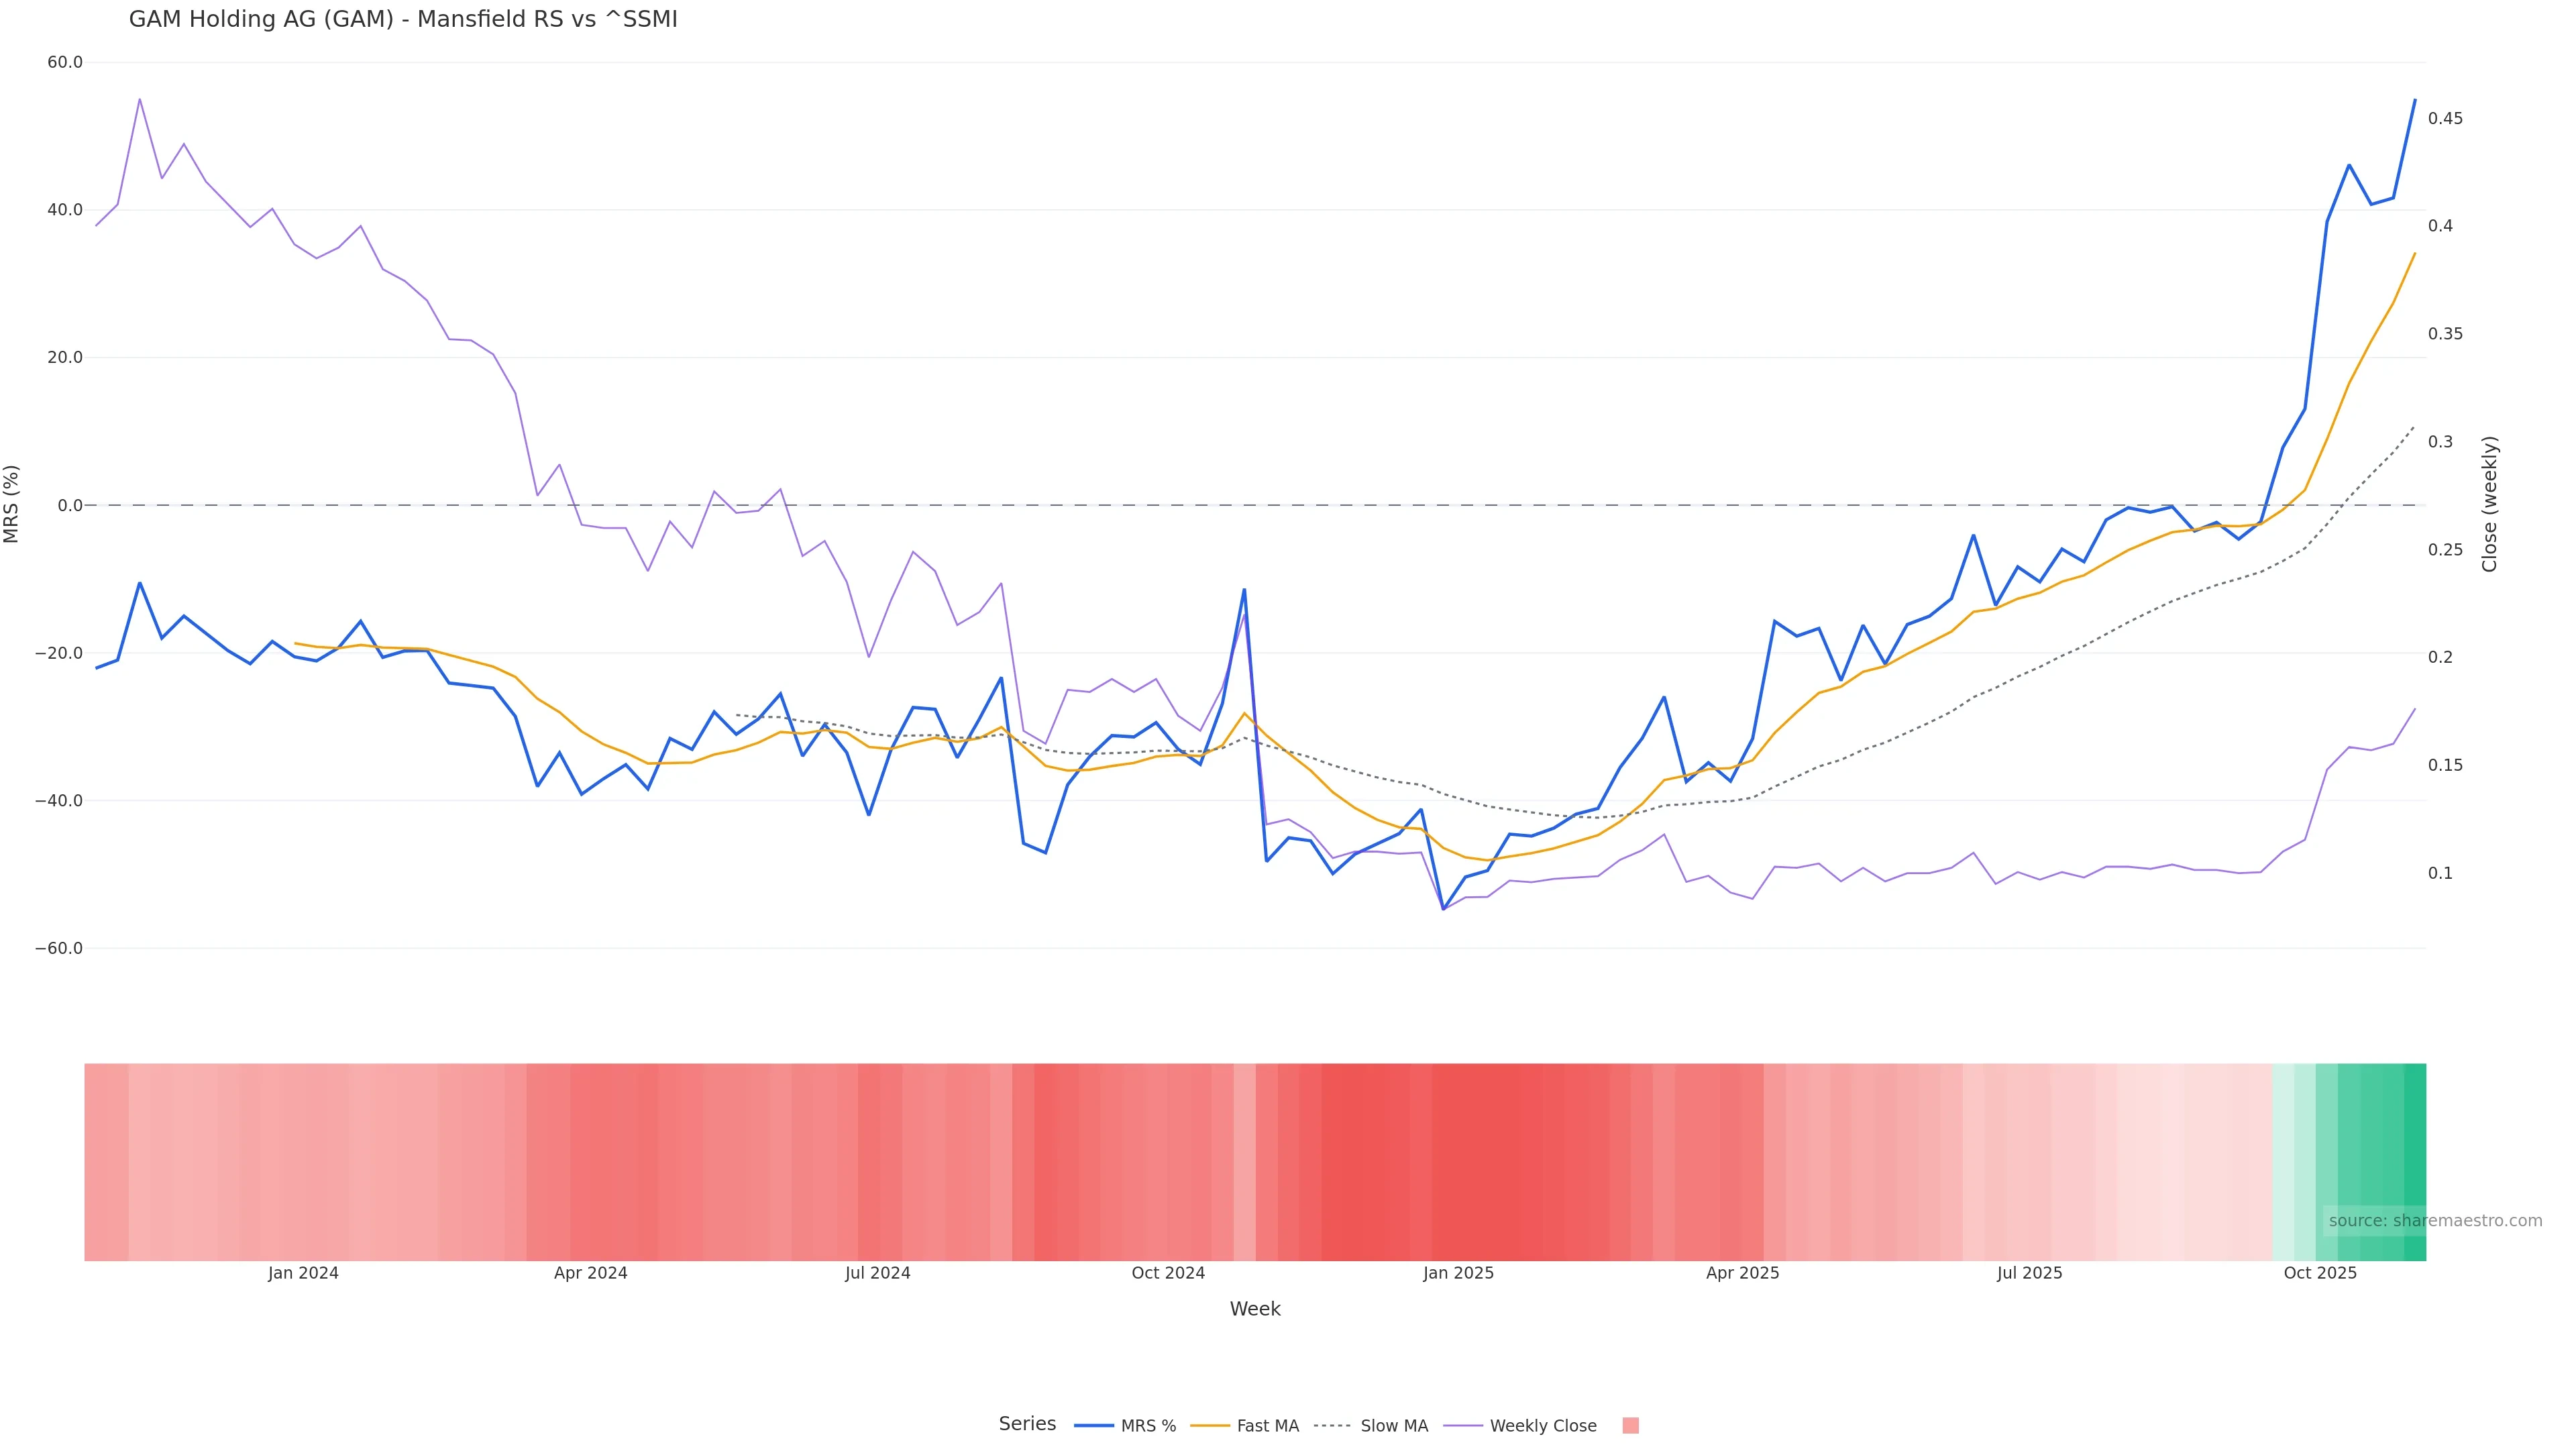This screenshot has height=1449, width=2576.
Task: Click the MRS (%) y-axis title
Action: tap(12, 504)
